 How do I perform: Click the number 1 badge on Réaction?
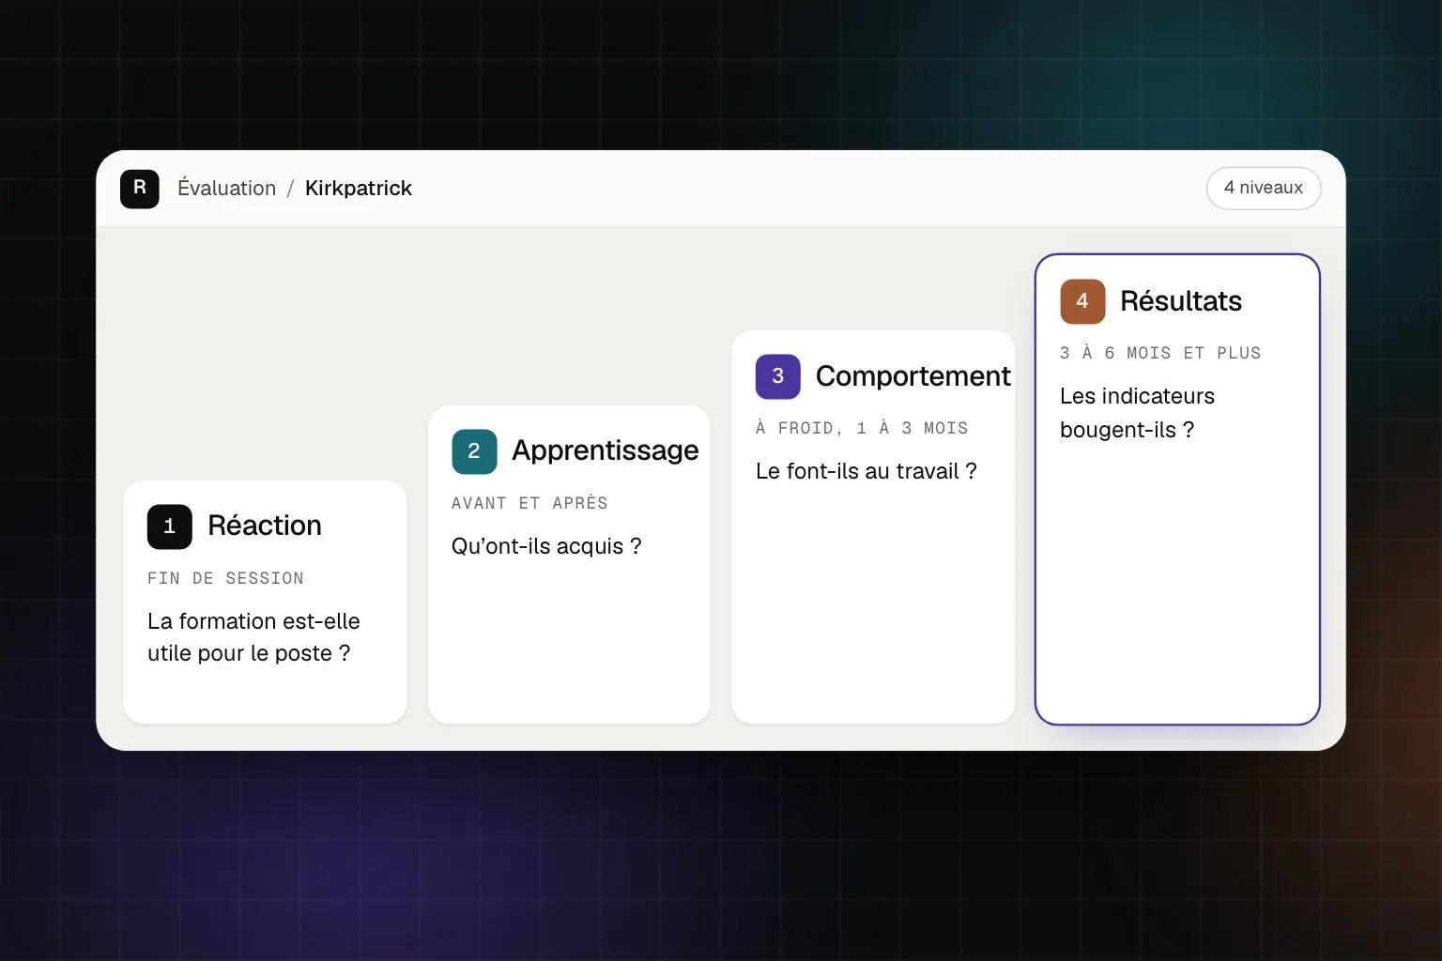point(170,526)
